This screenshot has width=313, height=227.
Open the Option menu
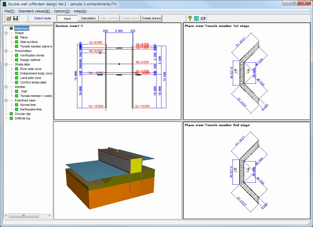(62, 11)
